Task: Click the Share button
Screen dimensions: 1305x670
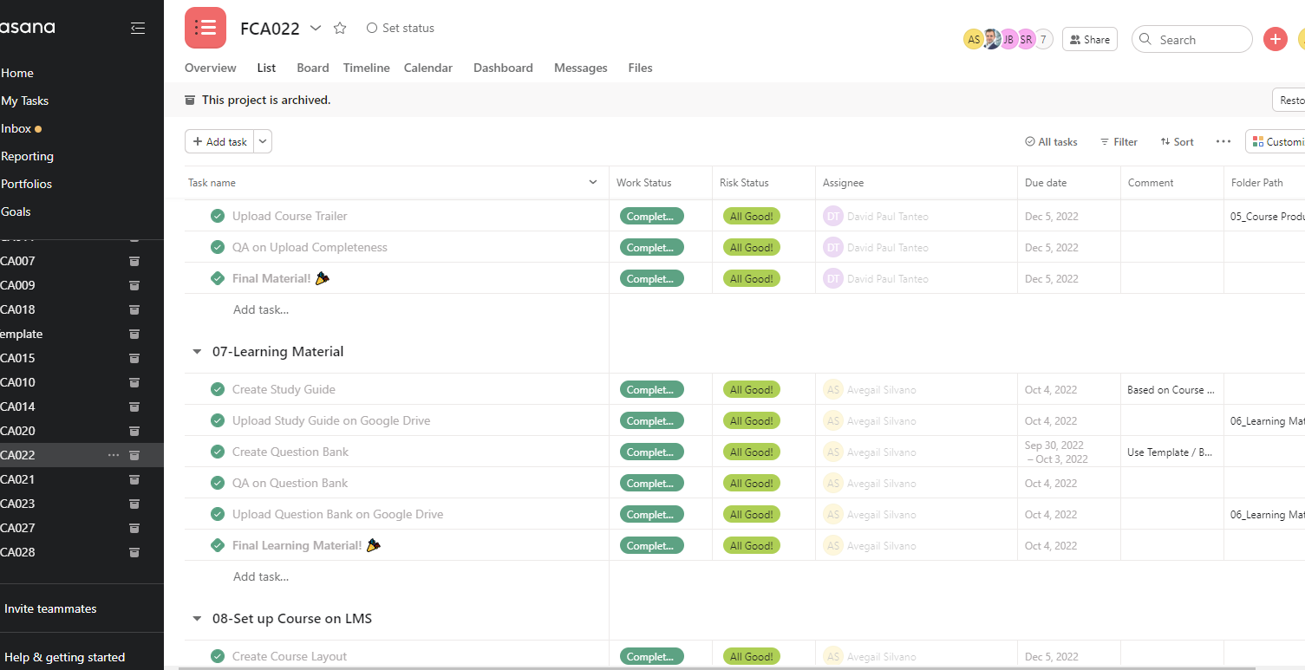Action: click(1090, 39)
